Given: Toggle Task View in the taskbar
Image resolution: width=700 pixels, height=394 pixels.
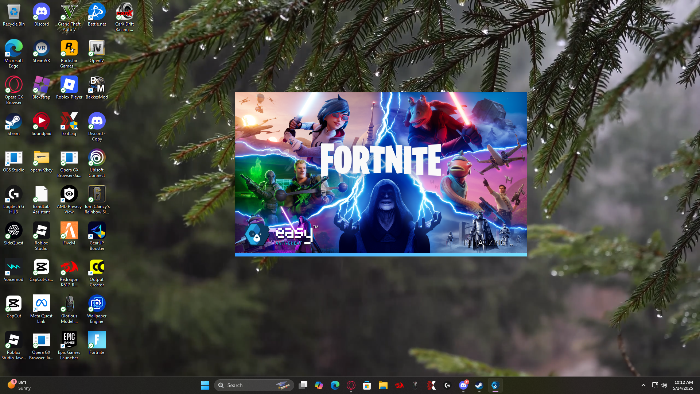Looking at the screenshot, I should 303,385.
